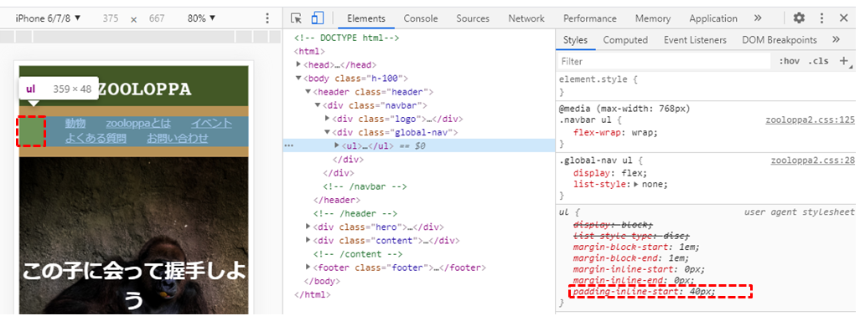
Task: Expand the div class="content" node
Action: [308, 241]
